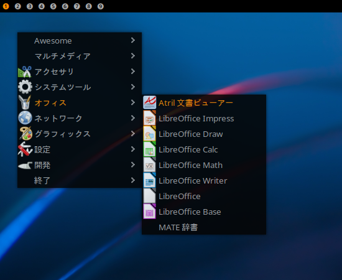
Task: Click the LibreOffice Base database icon
Action: point(149,212)
